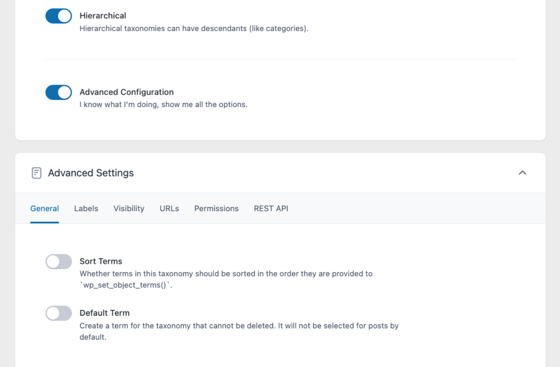Click the "I know what I'm doing" description
This screenshot has width=560, height=367.
[x=164, y=104]
